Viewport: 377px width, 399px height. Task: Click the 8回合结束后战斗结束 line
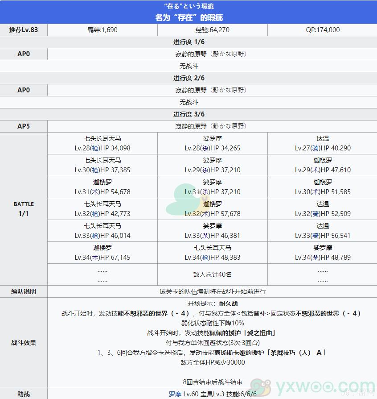pyautogui.click(x=213, y=382)
